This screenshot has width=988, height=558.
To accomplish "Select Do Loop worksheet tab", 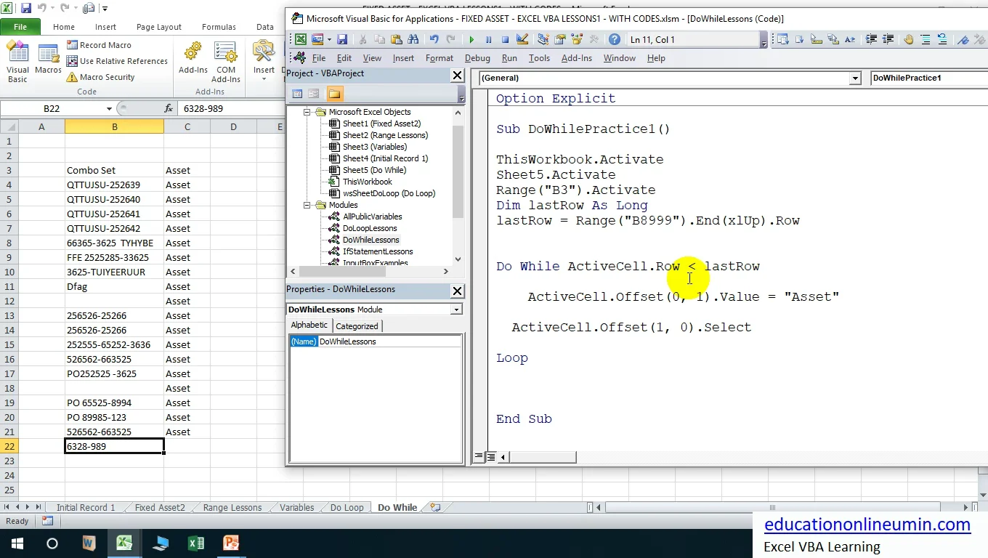I will tap(347, 508).
